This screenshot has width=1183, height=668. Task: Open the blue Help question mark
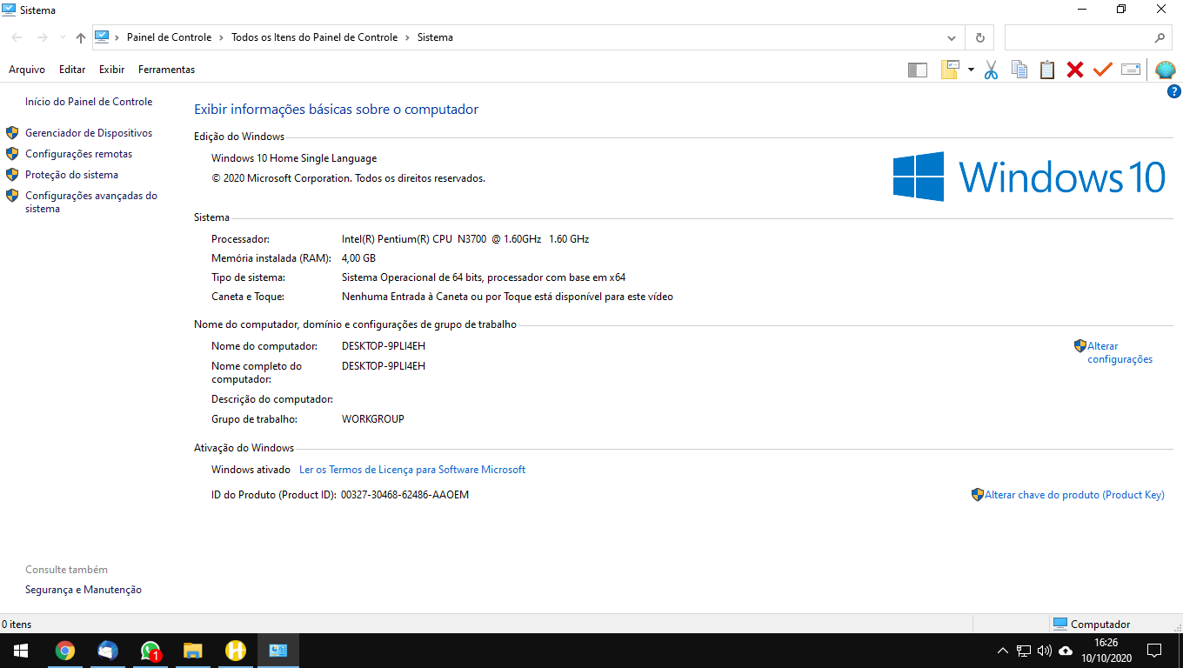pyautogui.click(x=1173, y=91)
